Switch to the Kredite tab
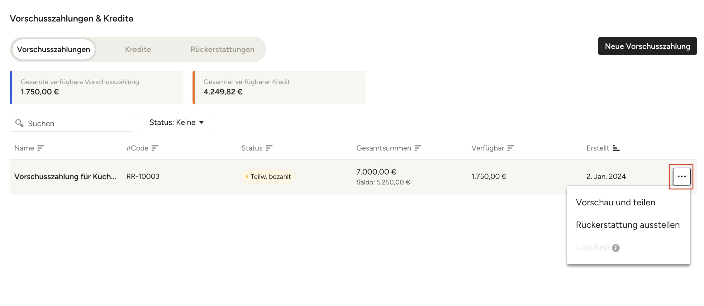The width and height of the screenshot is (704, 306). point(138,50)
